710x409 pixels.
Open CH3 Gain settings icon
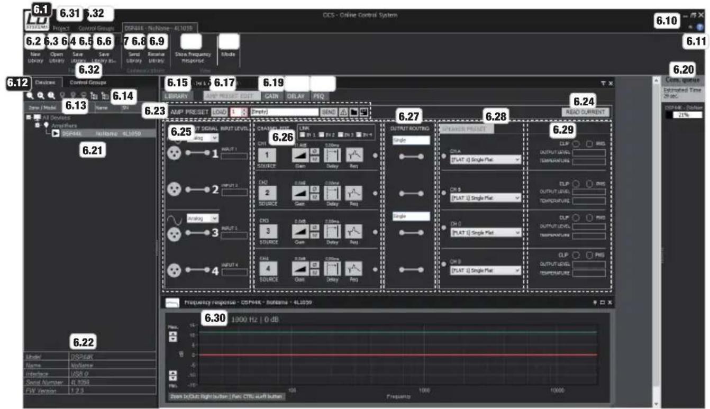[x=300, y=231]
